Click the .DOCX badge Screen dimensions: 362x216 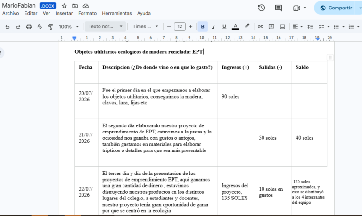coord(48,6)
